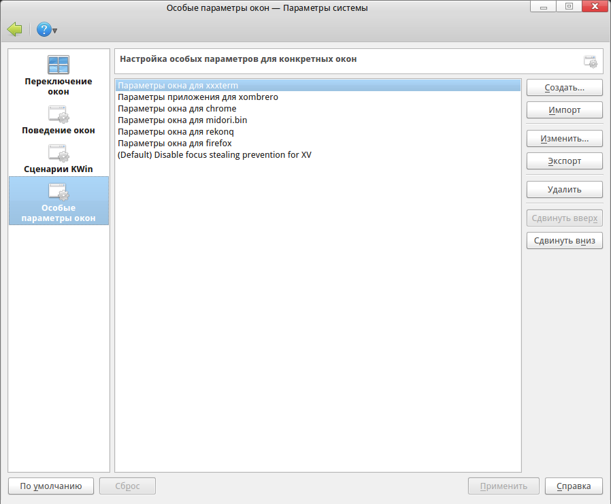Open Переключение окон sidebar section
611x504 pixels.
click(x=59, y=75)
